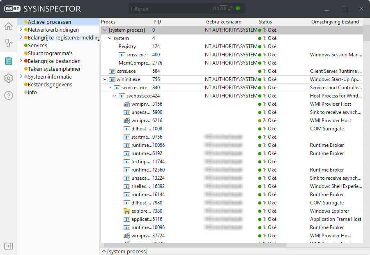The width and height of the screenshot is (370, 255).
Task: Select the clipboard log sidebar icon
Action: [x=8, y=61]
